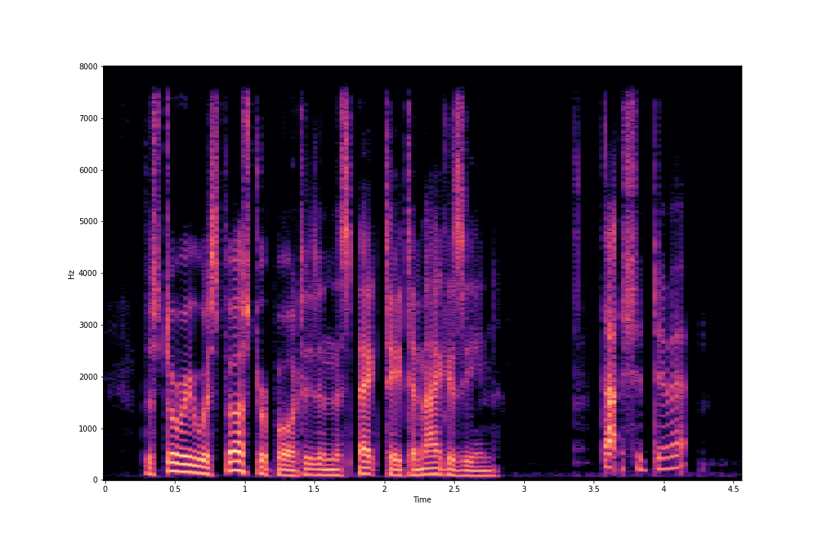Click the 8000 tick label on the Hz axis

click(x=89, y=66)
